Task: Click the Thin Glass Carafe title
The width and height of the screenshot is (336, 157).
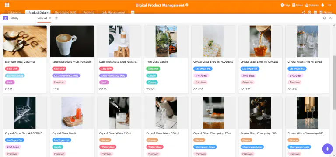Action: 157,62
